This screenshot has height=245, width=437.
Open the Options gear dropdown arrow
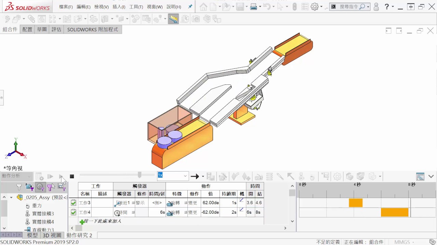(321, 7)
